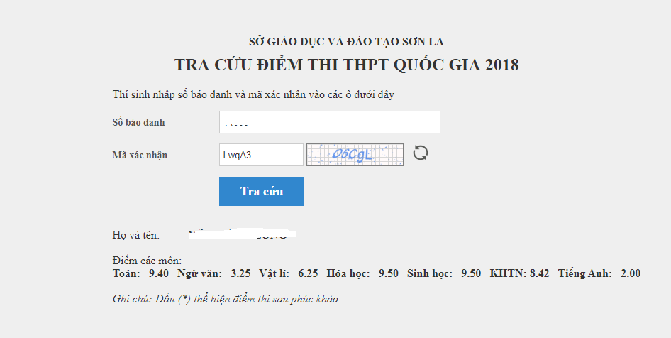The image size is (671, 338).
Task: Select the Ngữ văn score 3.25
Action: tap(240, 273)
